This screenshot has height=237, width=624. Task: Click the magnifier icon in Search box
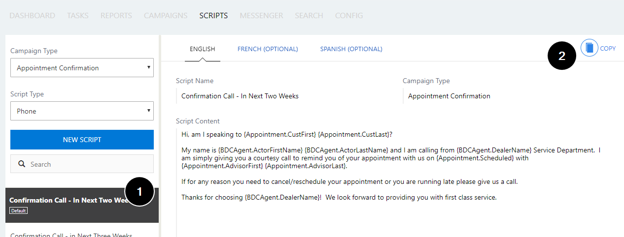click(22, 164)
